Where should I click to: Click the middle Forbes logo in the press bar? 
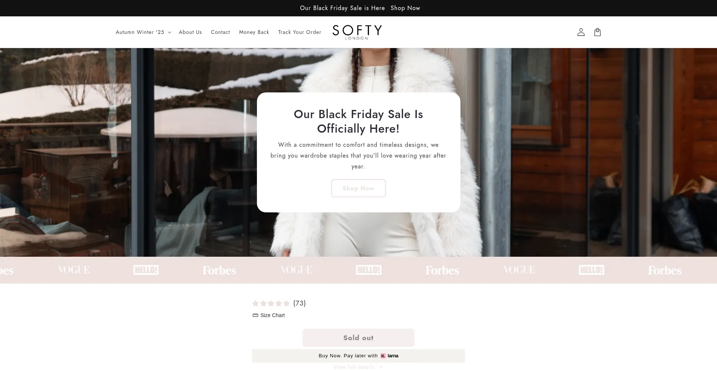(442, 270)
